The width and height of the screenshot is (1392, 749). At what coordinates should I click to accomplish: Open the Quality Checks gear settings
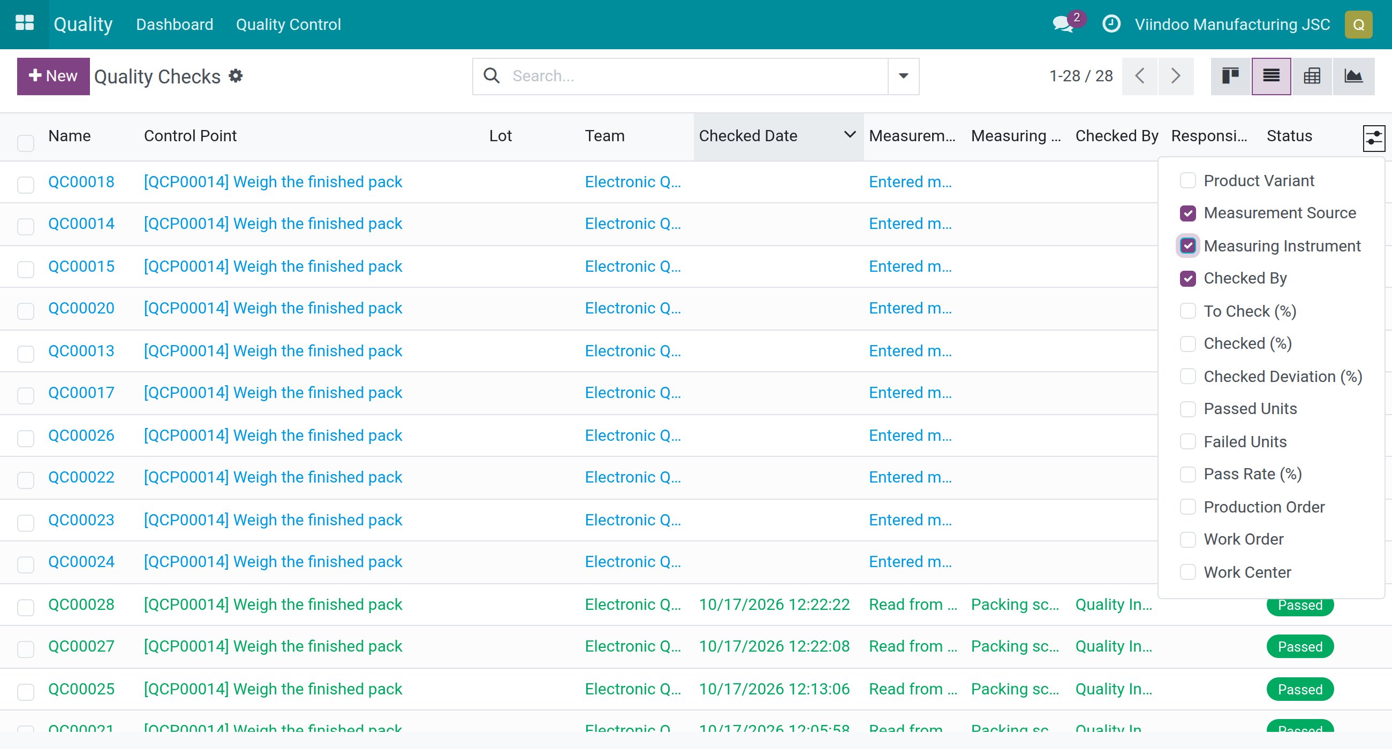tap(236, 75)
